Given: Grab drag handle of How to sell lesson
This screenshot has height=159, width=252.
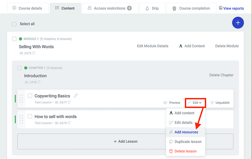Looking at the screenshot, I should [x=21, y=119].
